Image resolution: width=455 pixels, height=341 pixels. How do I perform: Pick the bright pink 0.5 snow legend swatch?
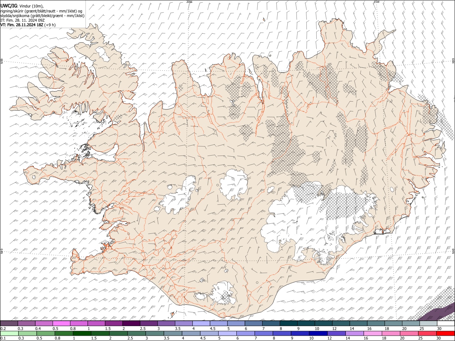pyautogui.click(x=61, y=324)
